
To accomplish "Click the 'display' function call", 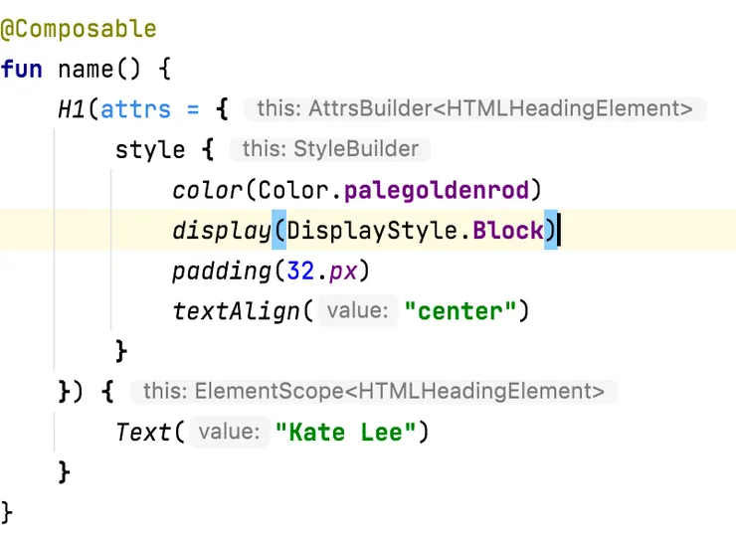I will [x=222, y=231].
